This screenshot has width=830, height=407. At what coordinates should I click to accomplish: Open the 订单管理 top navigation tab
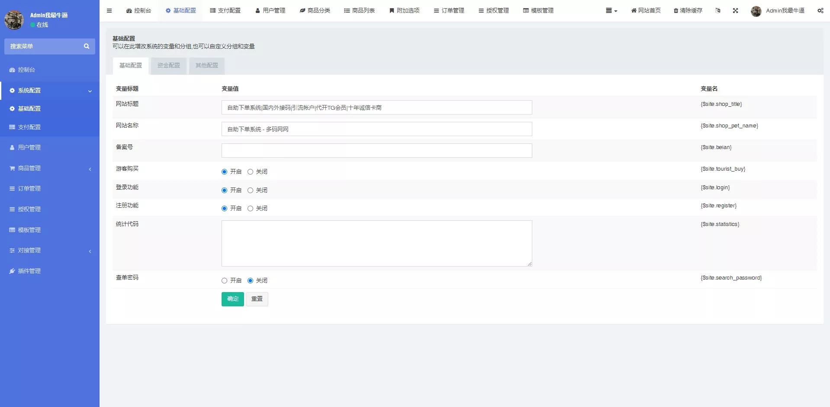click(449, 11)
